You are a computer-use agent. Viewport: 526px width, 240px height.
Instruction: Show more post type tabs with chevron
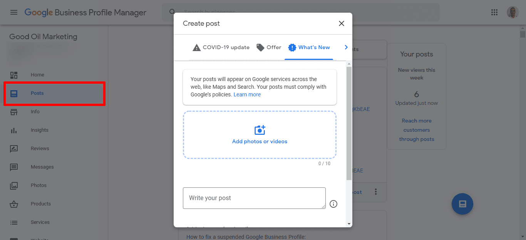coord(346,47)
